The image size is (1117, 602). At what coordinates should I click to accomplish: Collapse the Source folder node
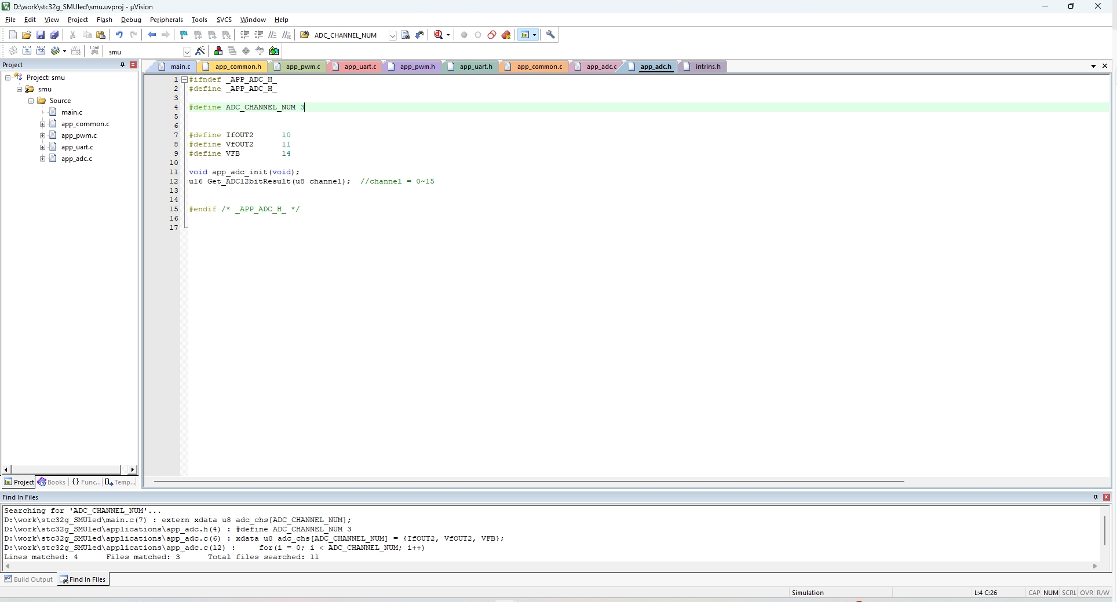point(31,101)
